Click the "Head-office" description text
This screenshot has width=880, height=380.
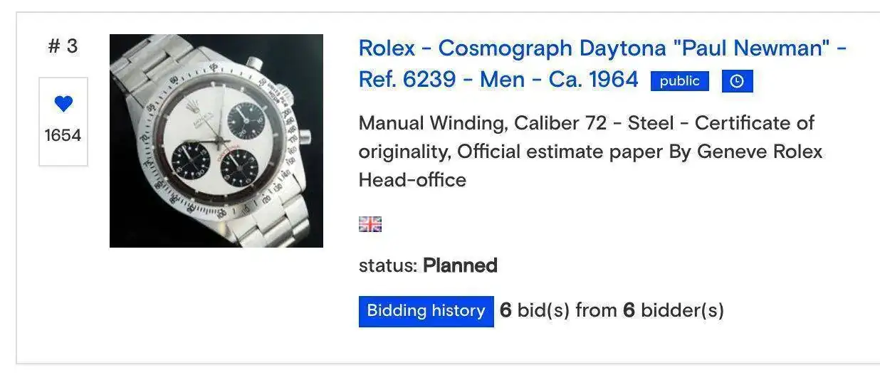click(412, 180)
